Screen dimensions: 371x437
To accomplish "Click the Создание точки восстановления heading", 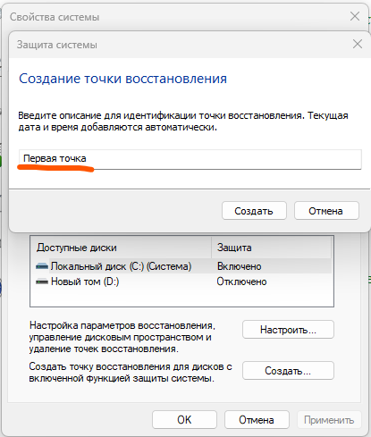I will [x=122, y=79].
